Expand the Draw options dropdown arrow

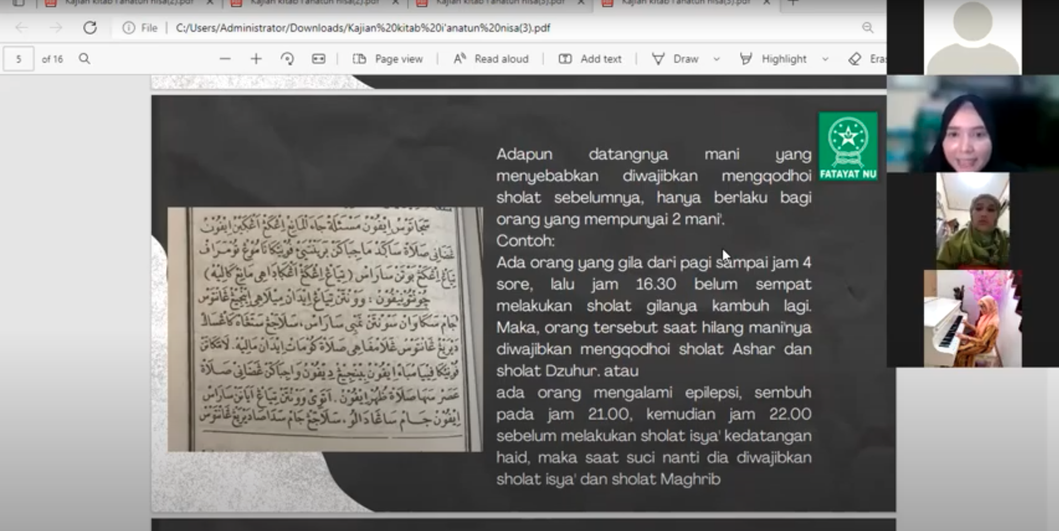(x=717, y=58)
